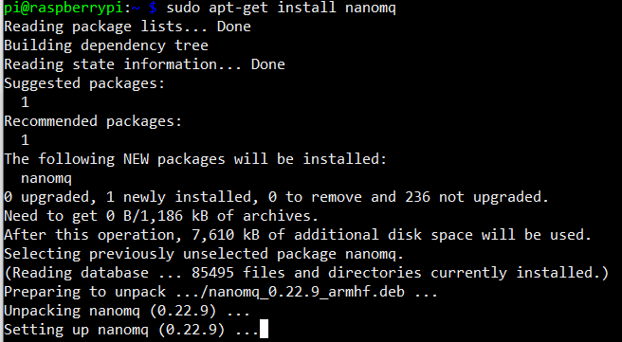Click the "236 not upgraded" text
Viewport: 622px width, 342px height.
(477, 197)
